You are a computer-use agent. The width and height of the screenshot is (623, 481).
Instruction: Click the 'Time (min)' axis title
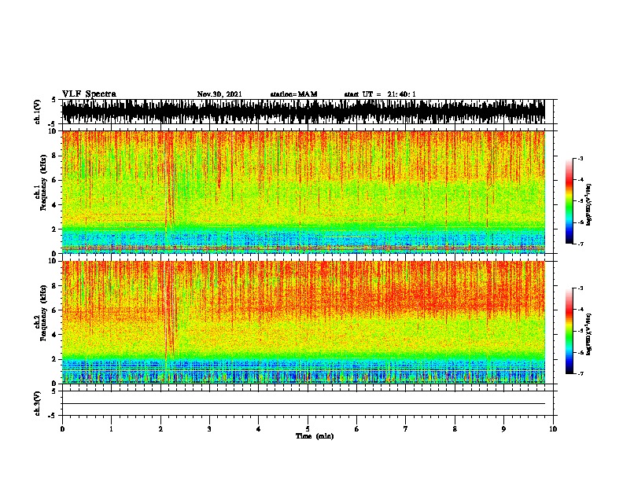pyautogui.click(x=315, y=436)
